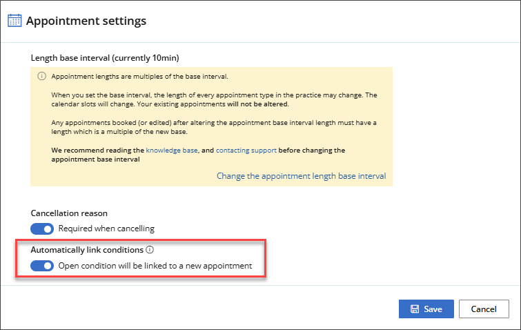Click the Required when cancelling label
The height and width of the screenshot is (330, 521).
[x=106, y=229]
